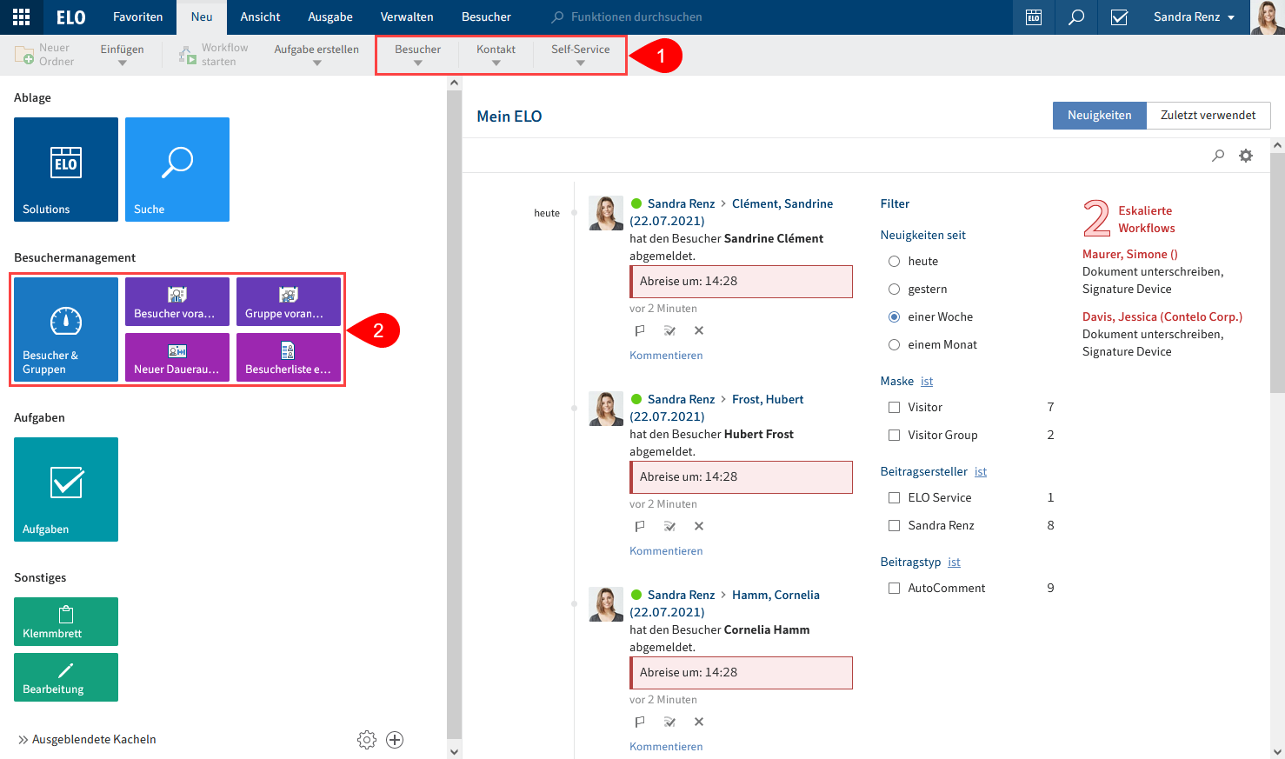Open Maurer, Simone escalated workflow

point(1130,255)
